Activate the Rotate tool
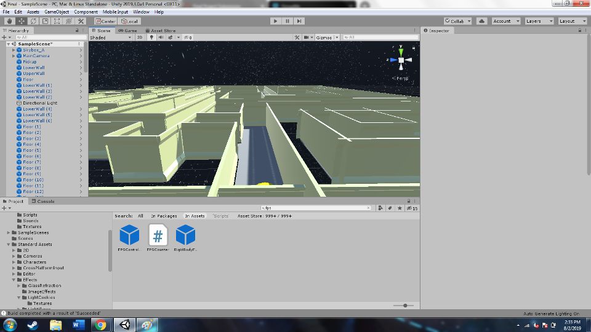Screen dimensions: 591x332 coord(33,21)
